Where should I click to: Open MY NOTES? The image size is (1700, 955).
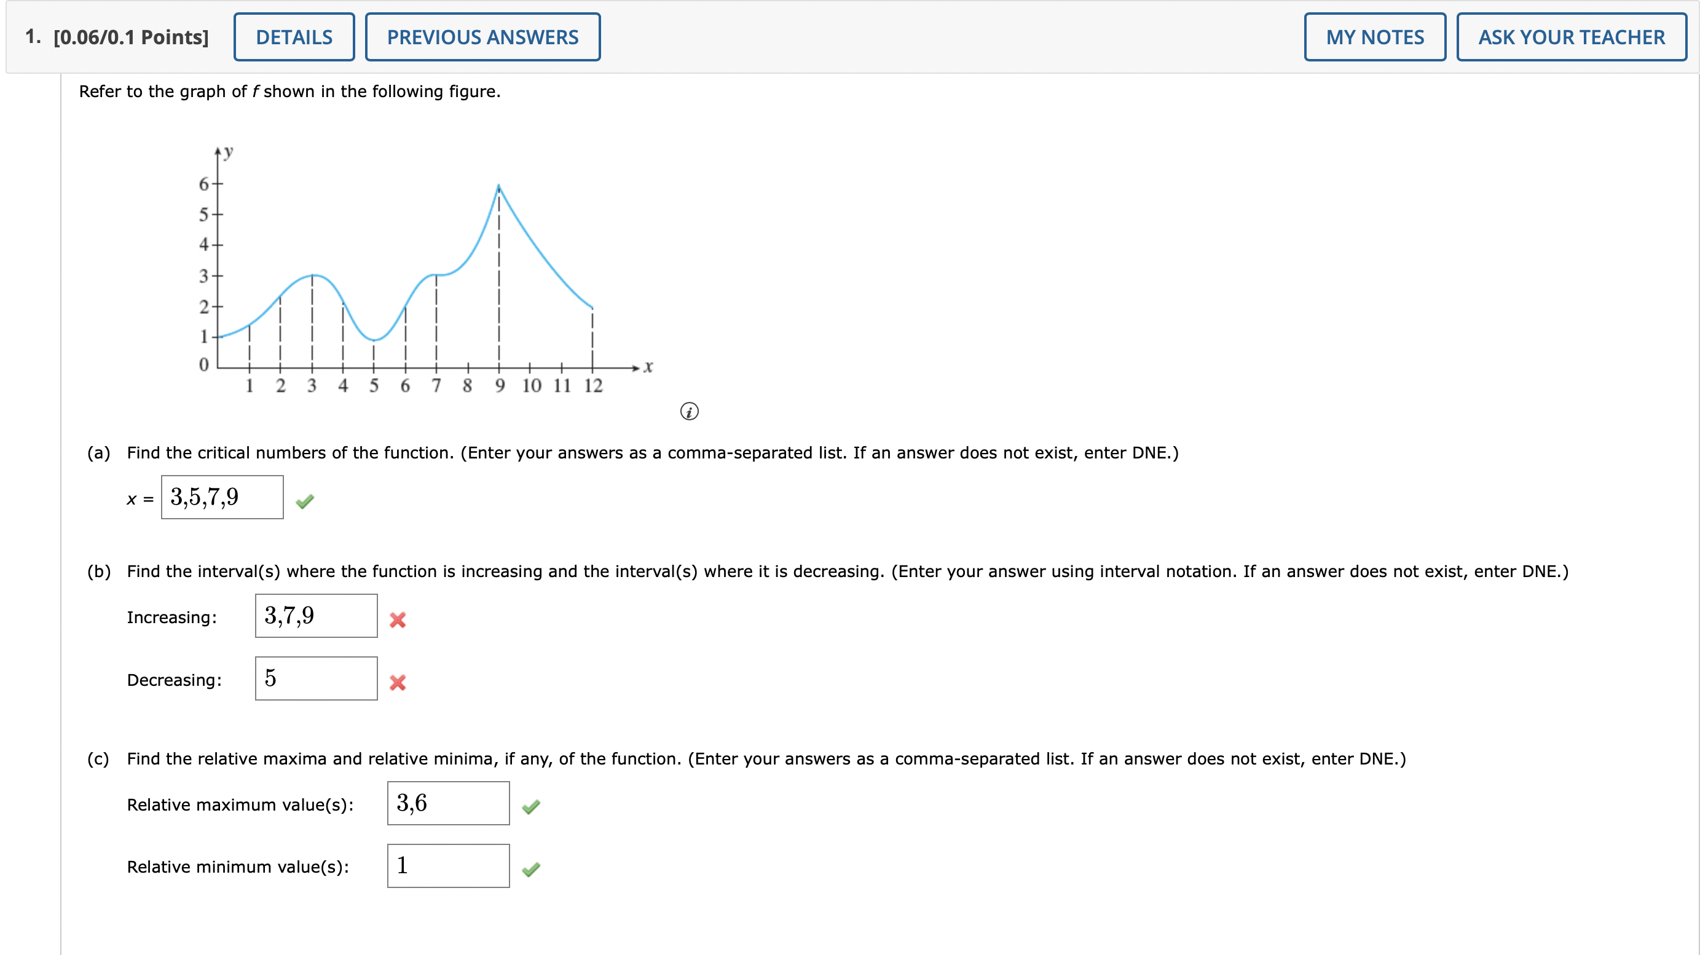1374,37
